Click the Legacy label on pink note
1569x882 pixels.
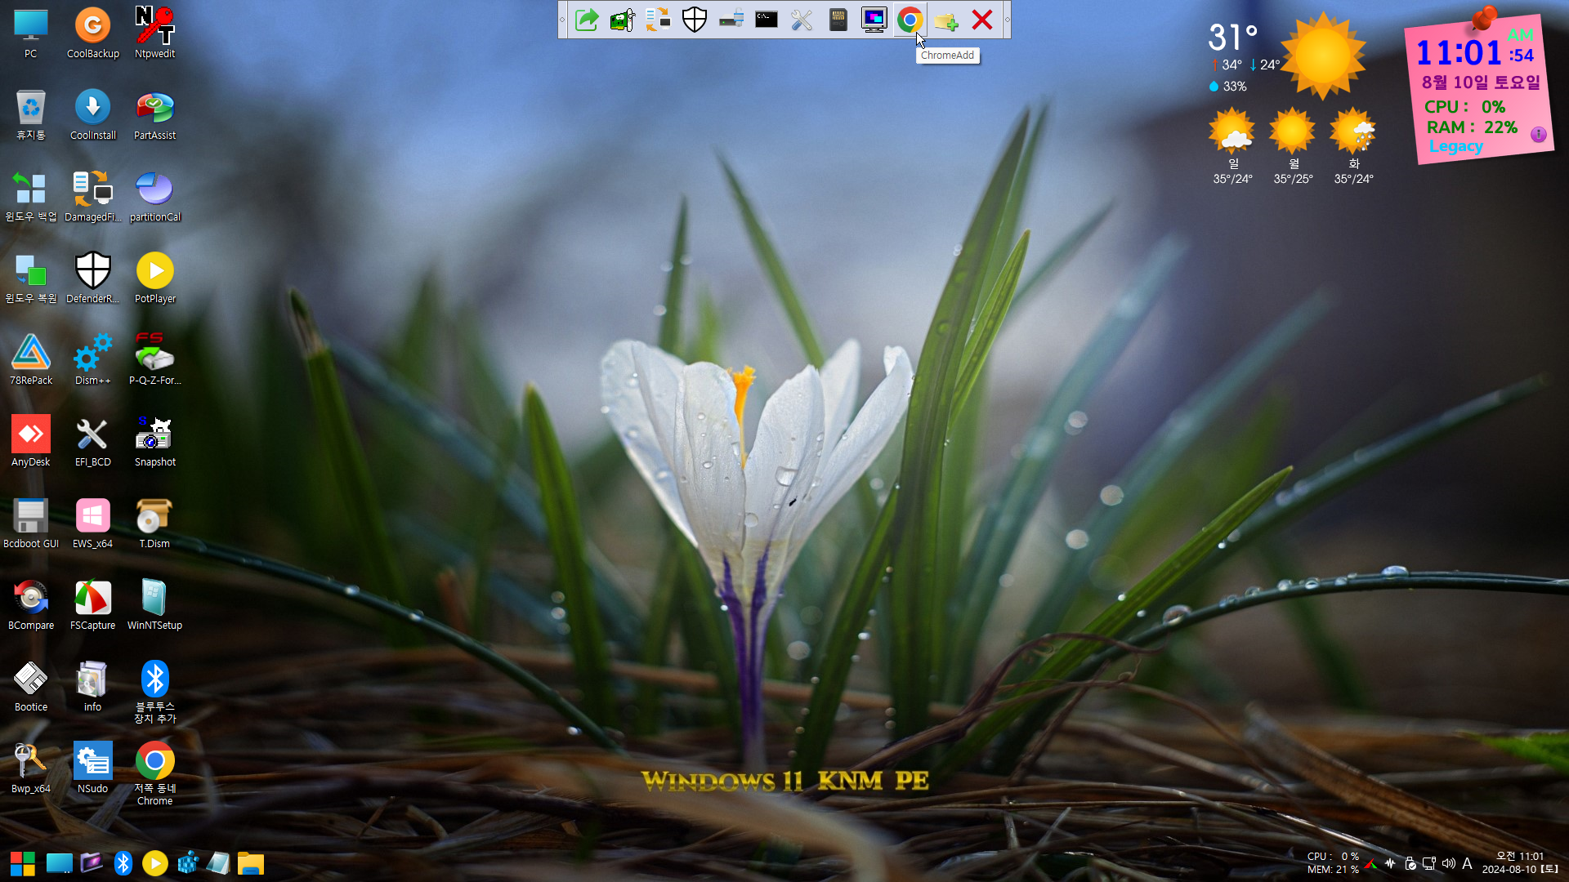pyautogui.click(x=1456, y=146)
